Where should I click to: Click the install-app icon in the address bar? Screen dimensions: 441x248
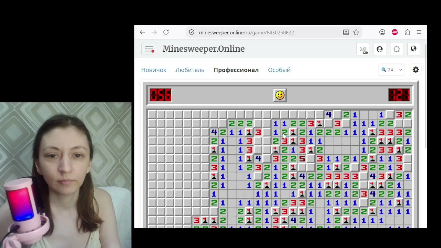pyautogui.click(x=346, y=32)
